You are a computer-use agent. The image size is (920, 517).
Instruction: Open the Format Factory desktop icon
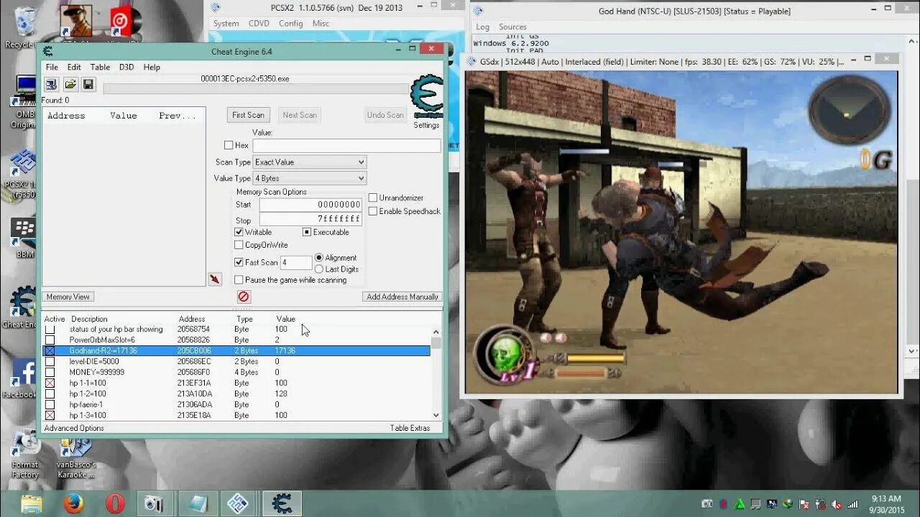(x=25, y=455)
